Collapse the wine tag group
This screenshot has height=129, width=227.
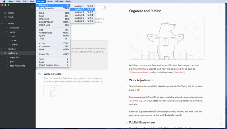click(4, 32)
